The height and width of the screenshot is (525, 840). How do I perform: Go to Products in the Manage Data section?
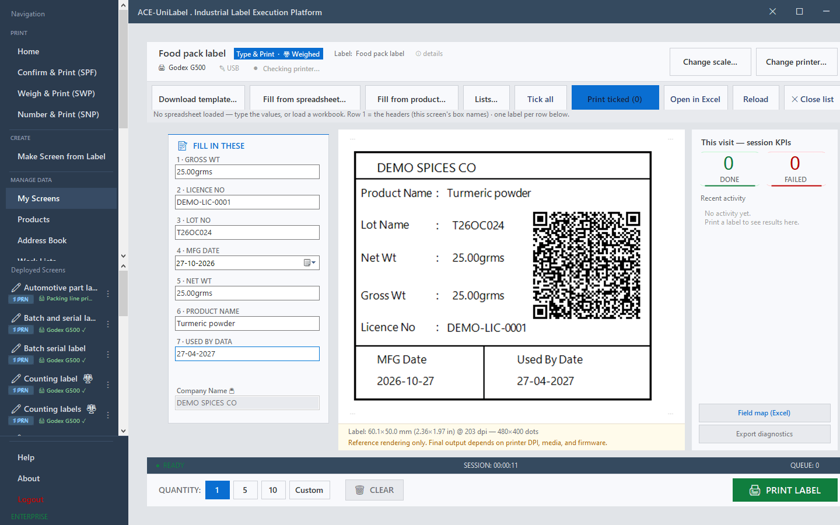pyautogui.click(x=33, y=219)
